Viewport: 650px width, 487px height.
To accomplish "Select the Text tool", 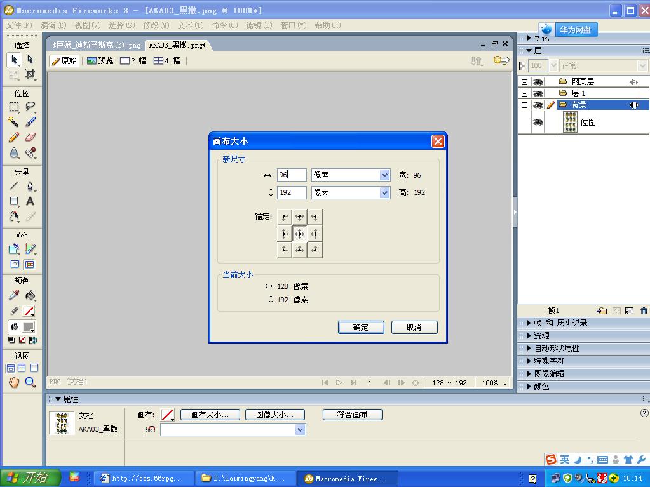I will coord(30,201).
